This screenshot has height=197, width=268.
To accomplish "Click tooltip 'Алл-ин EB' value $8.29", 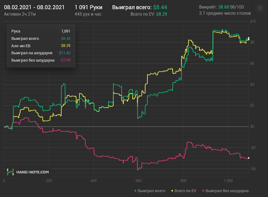I will coord(65,46).
